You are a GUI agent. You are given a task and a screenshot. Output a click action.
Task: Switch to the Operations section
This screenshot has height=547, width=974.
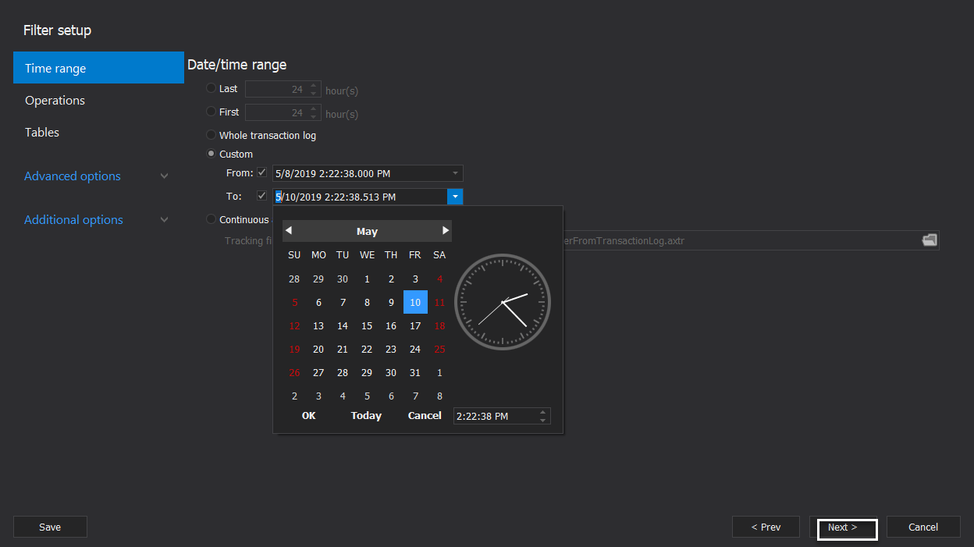tap(55, 100)
